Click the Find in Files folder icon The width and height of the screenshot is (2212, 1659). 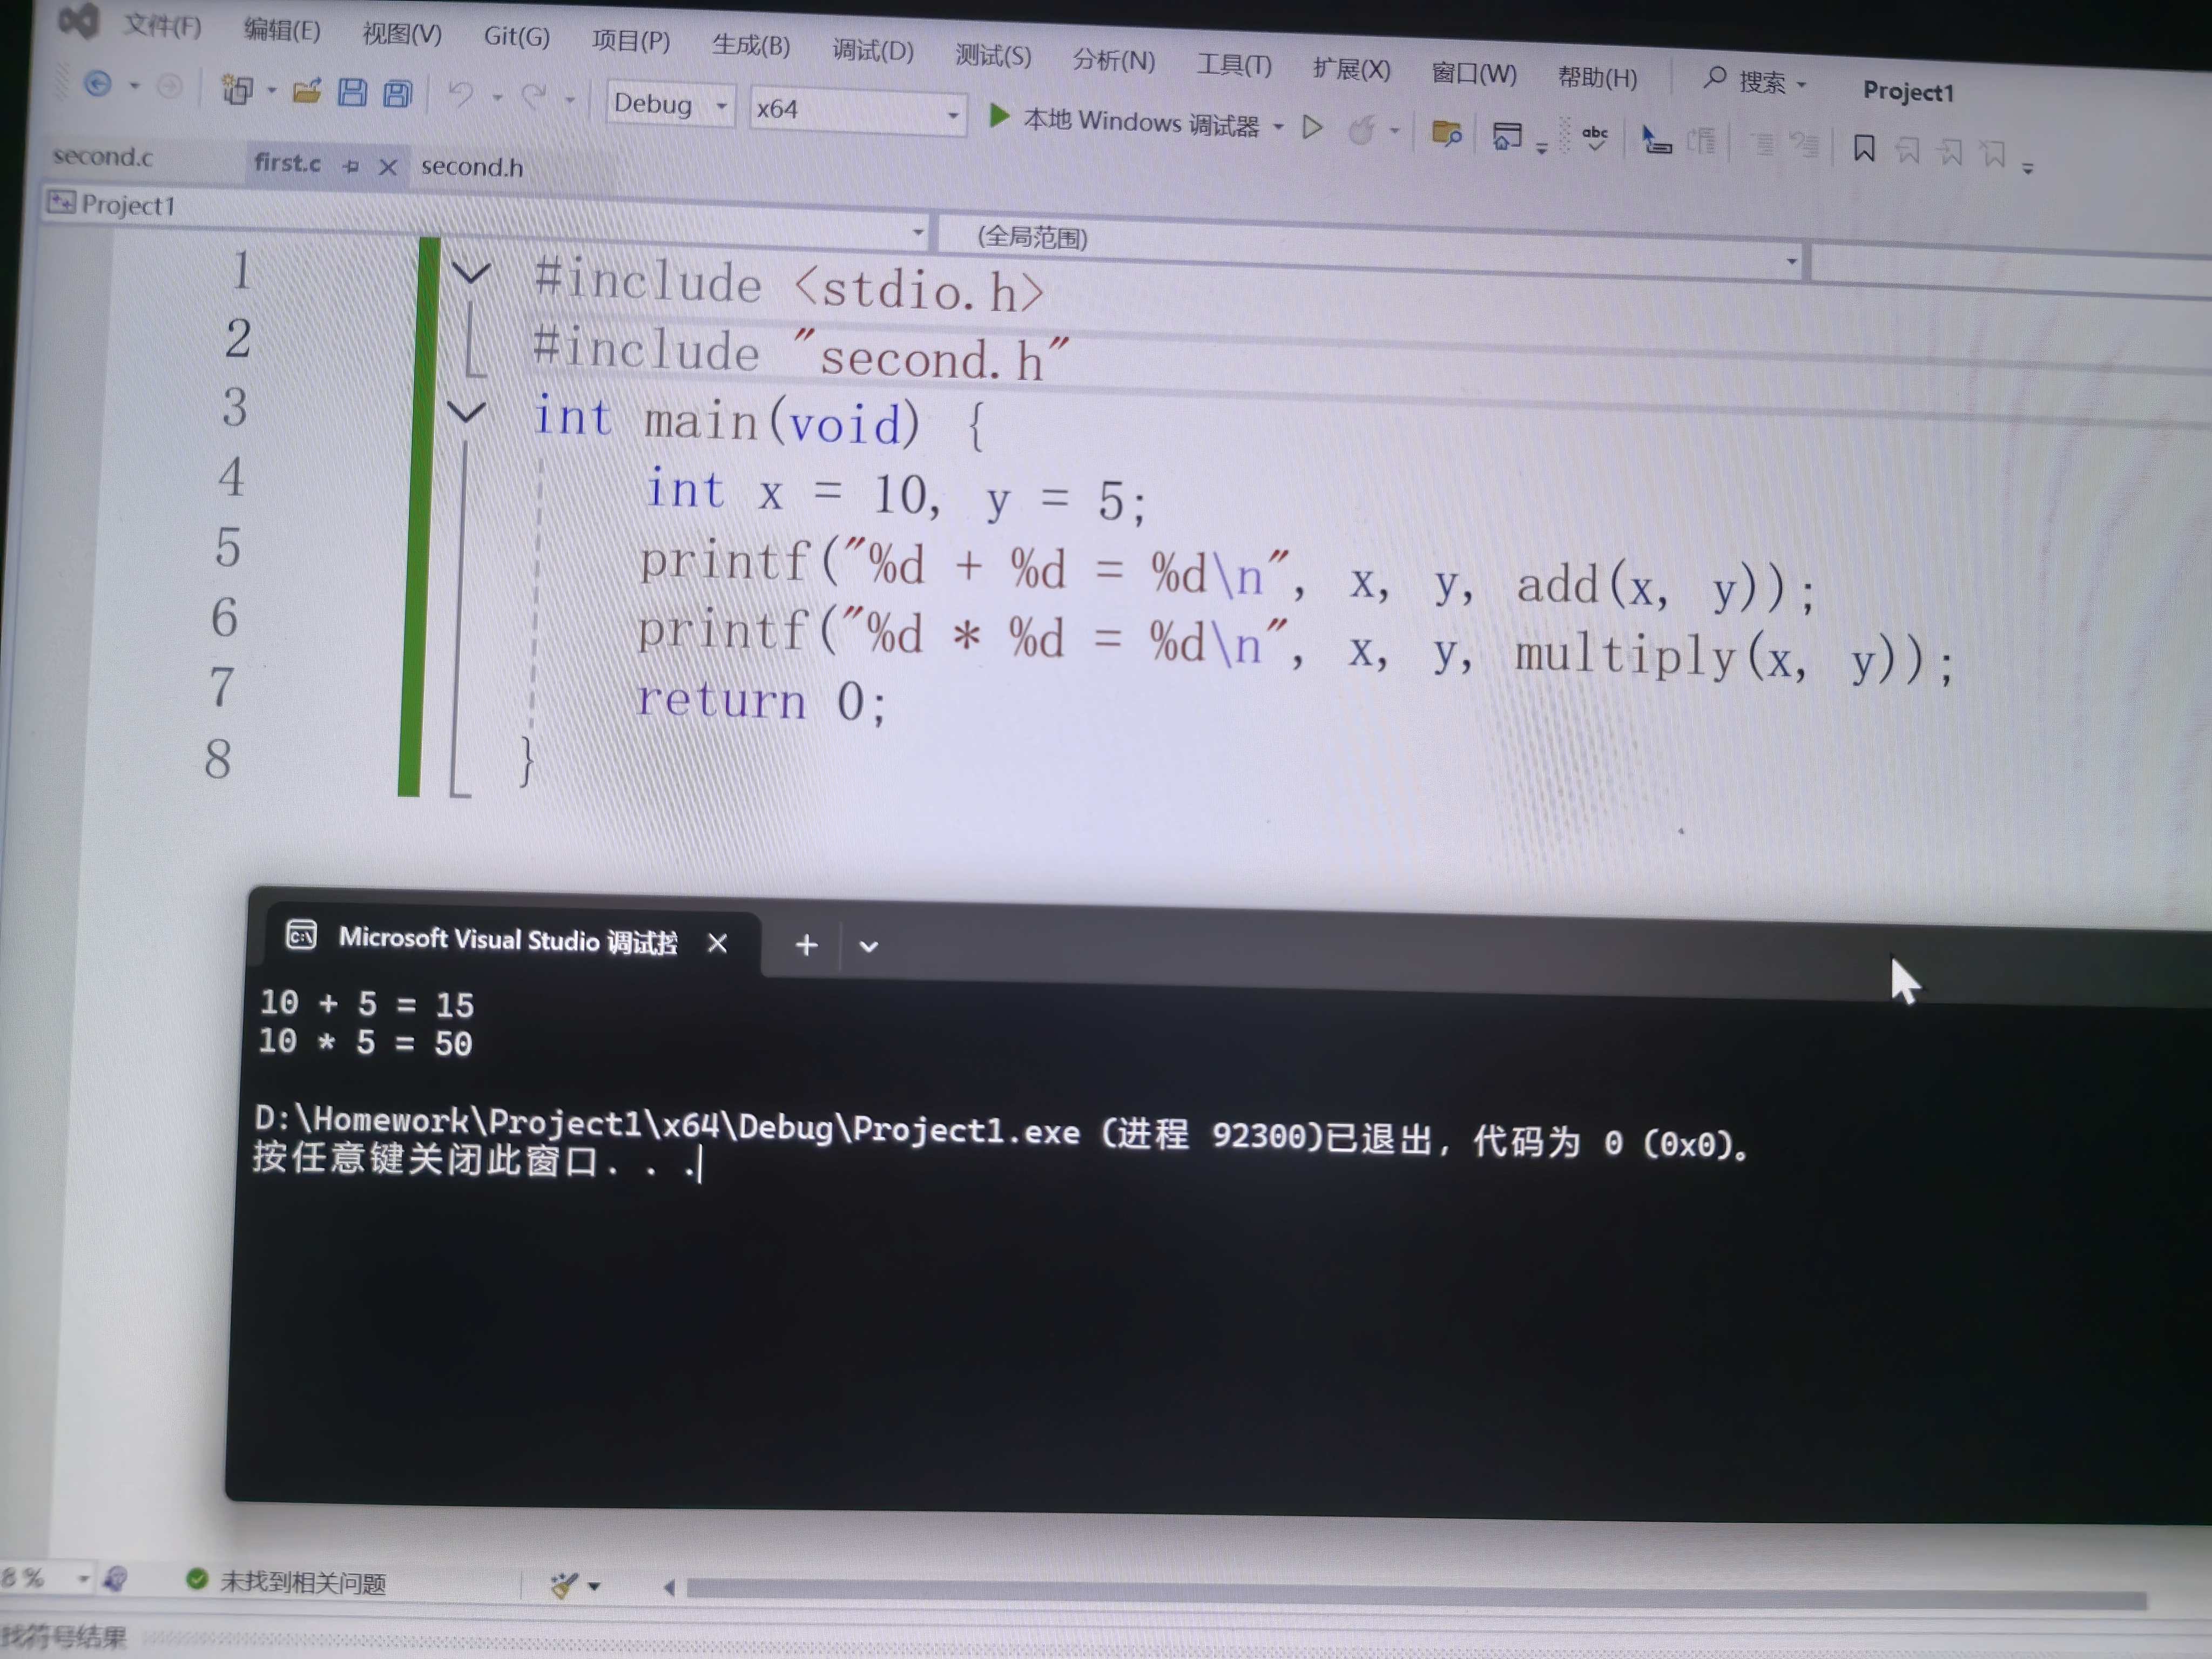pos(1446,133)
